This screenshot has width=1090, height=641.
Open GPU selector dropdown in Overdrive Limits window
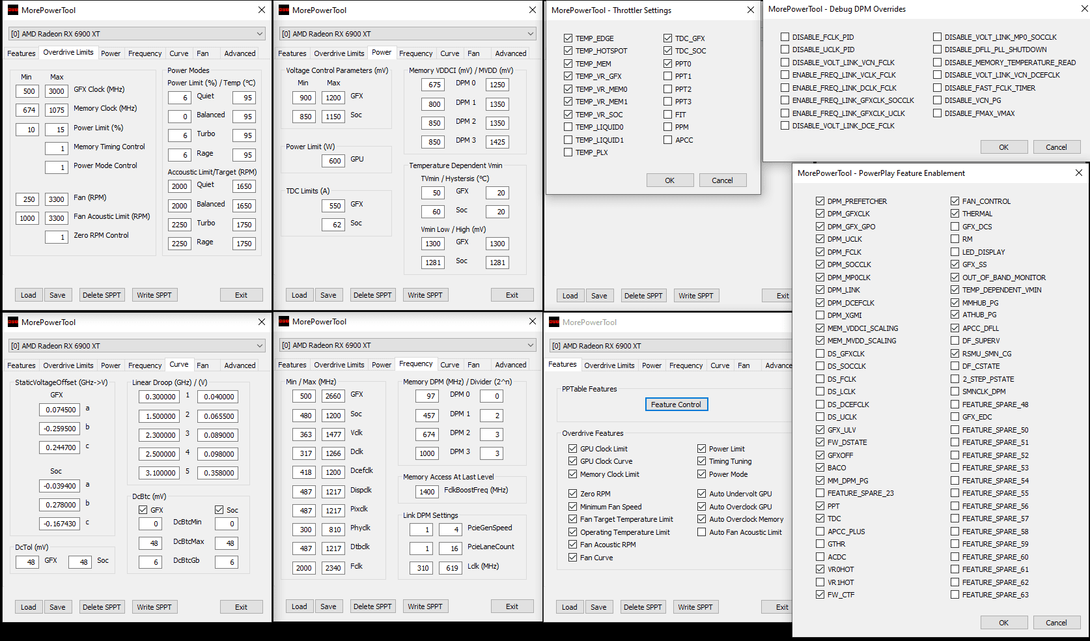(137, 34)
